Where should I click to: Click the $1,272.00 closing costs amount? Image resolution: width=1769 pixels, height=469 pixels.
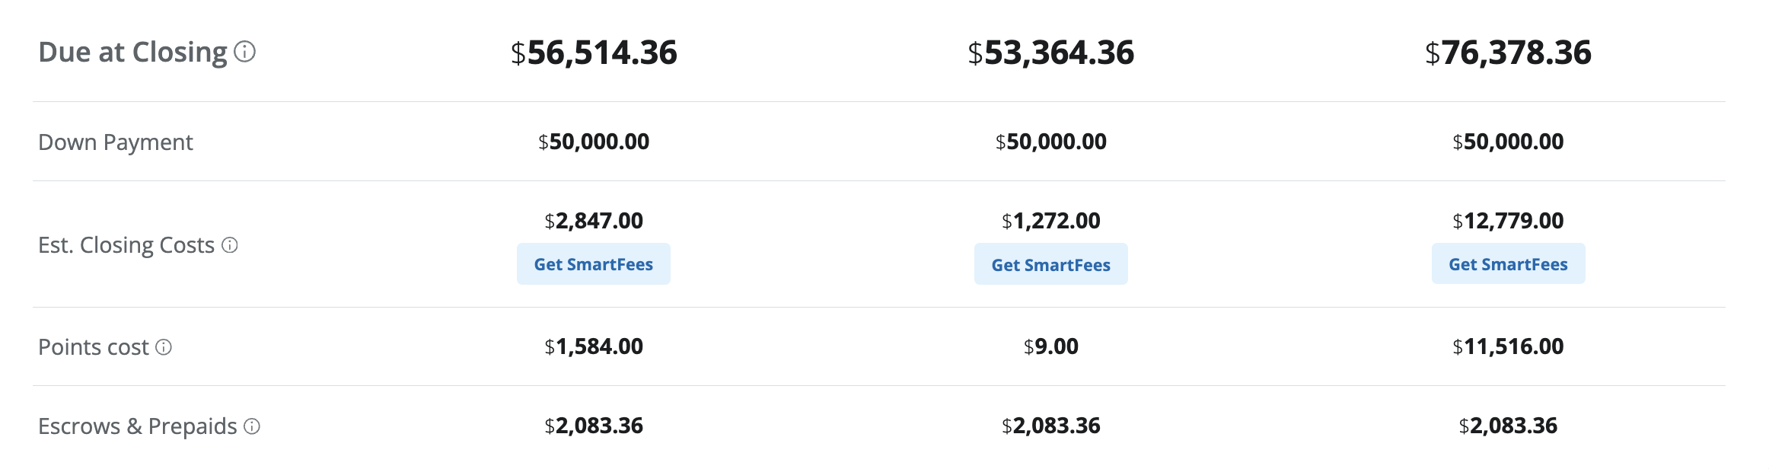(x=1050, y=221)
